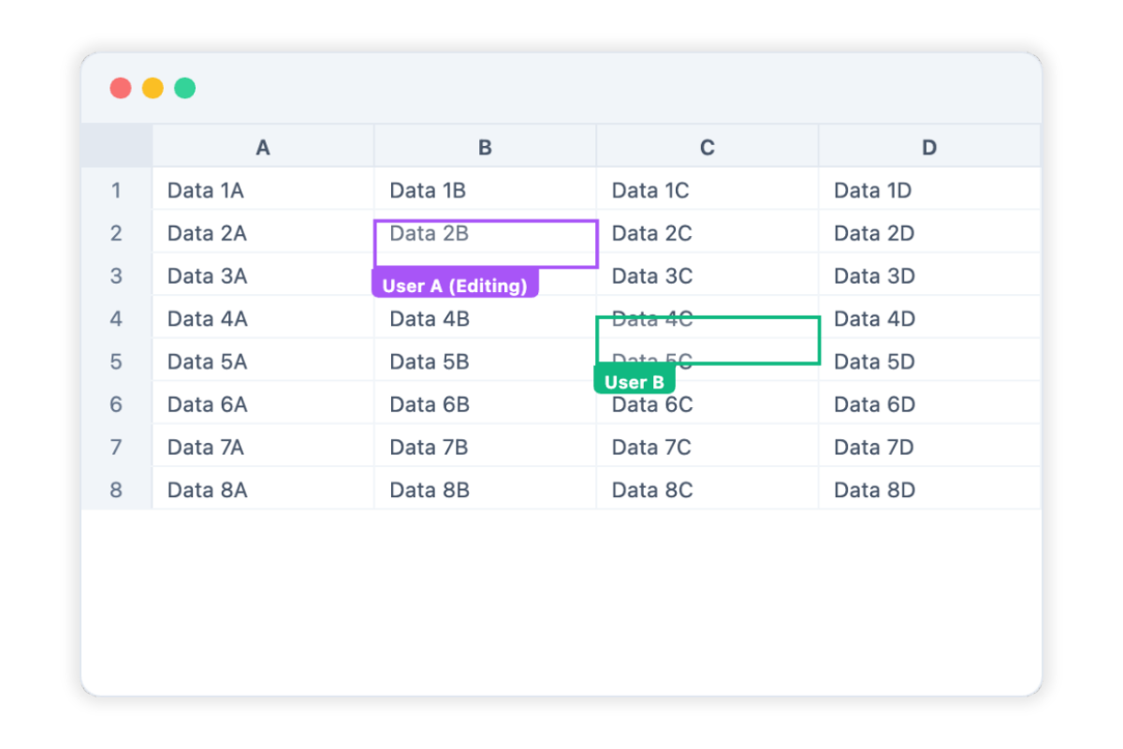Select column D header
The width and height of the screenshot is (1123, 749).
(x=929, y=146)
